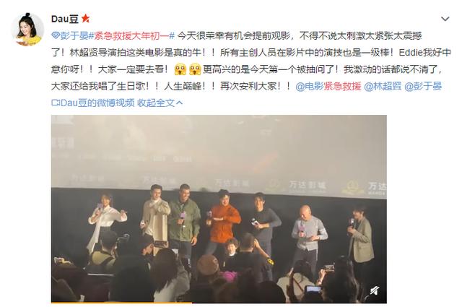This screenshot has height=307, width=462.
Task: Visit the @林超贤 mention link
Action: 383,86
